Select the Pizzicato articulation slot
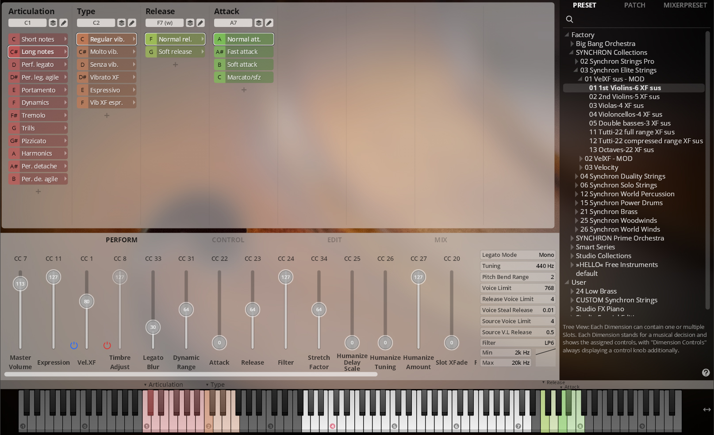This screenshot has width=714, height=435. point(38,141)
